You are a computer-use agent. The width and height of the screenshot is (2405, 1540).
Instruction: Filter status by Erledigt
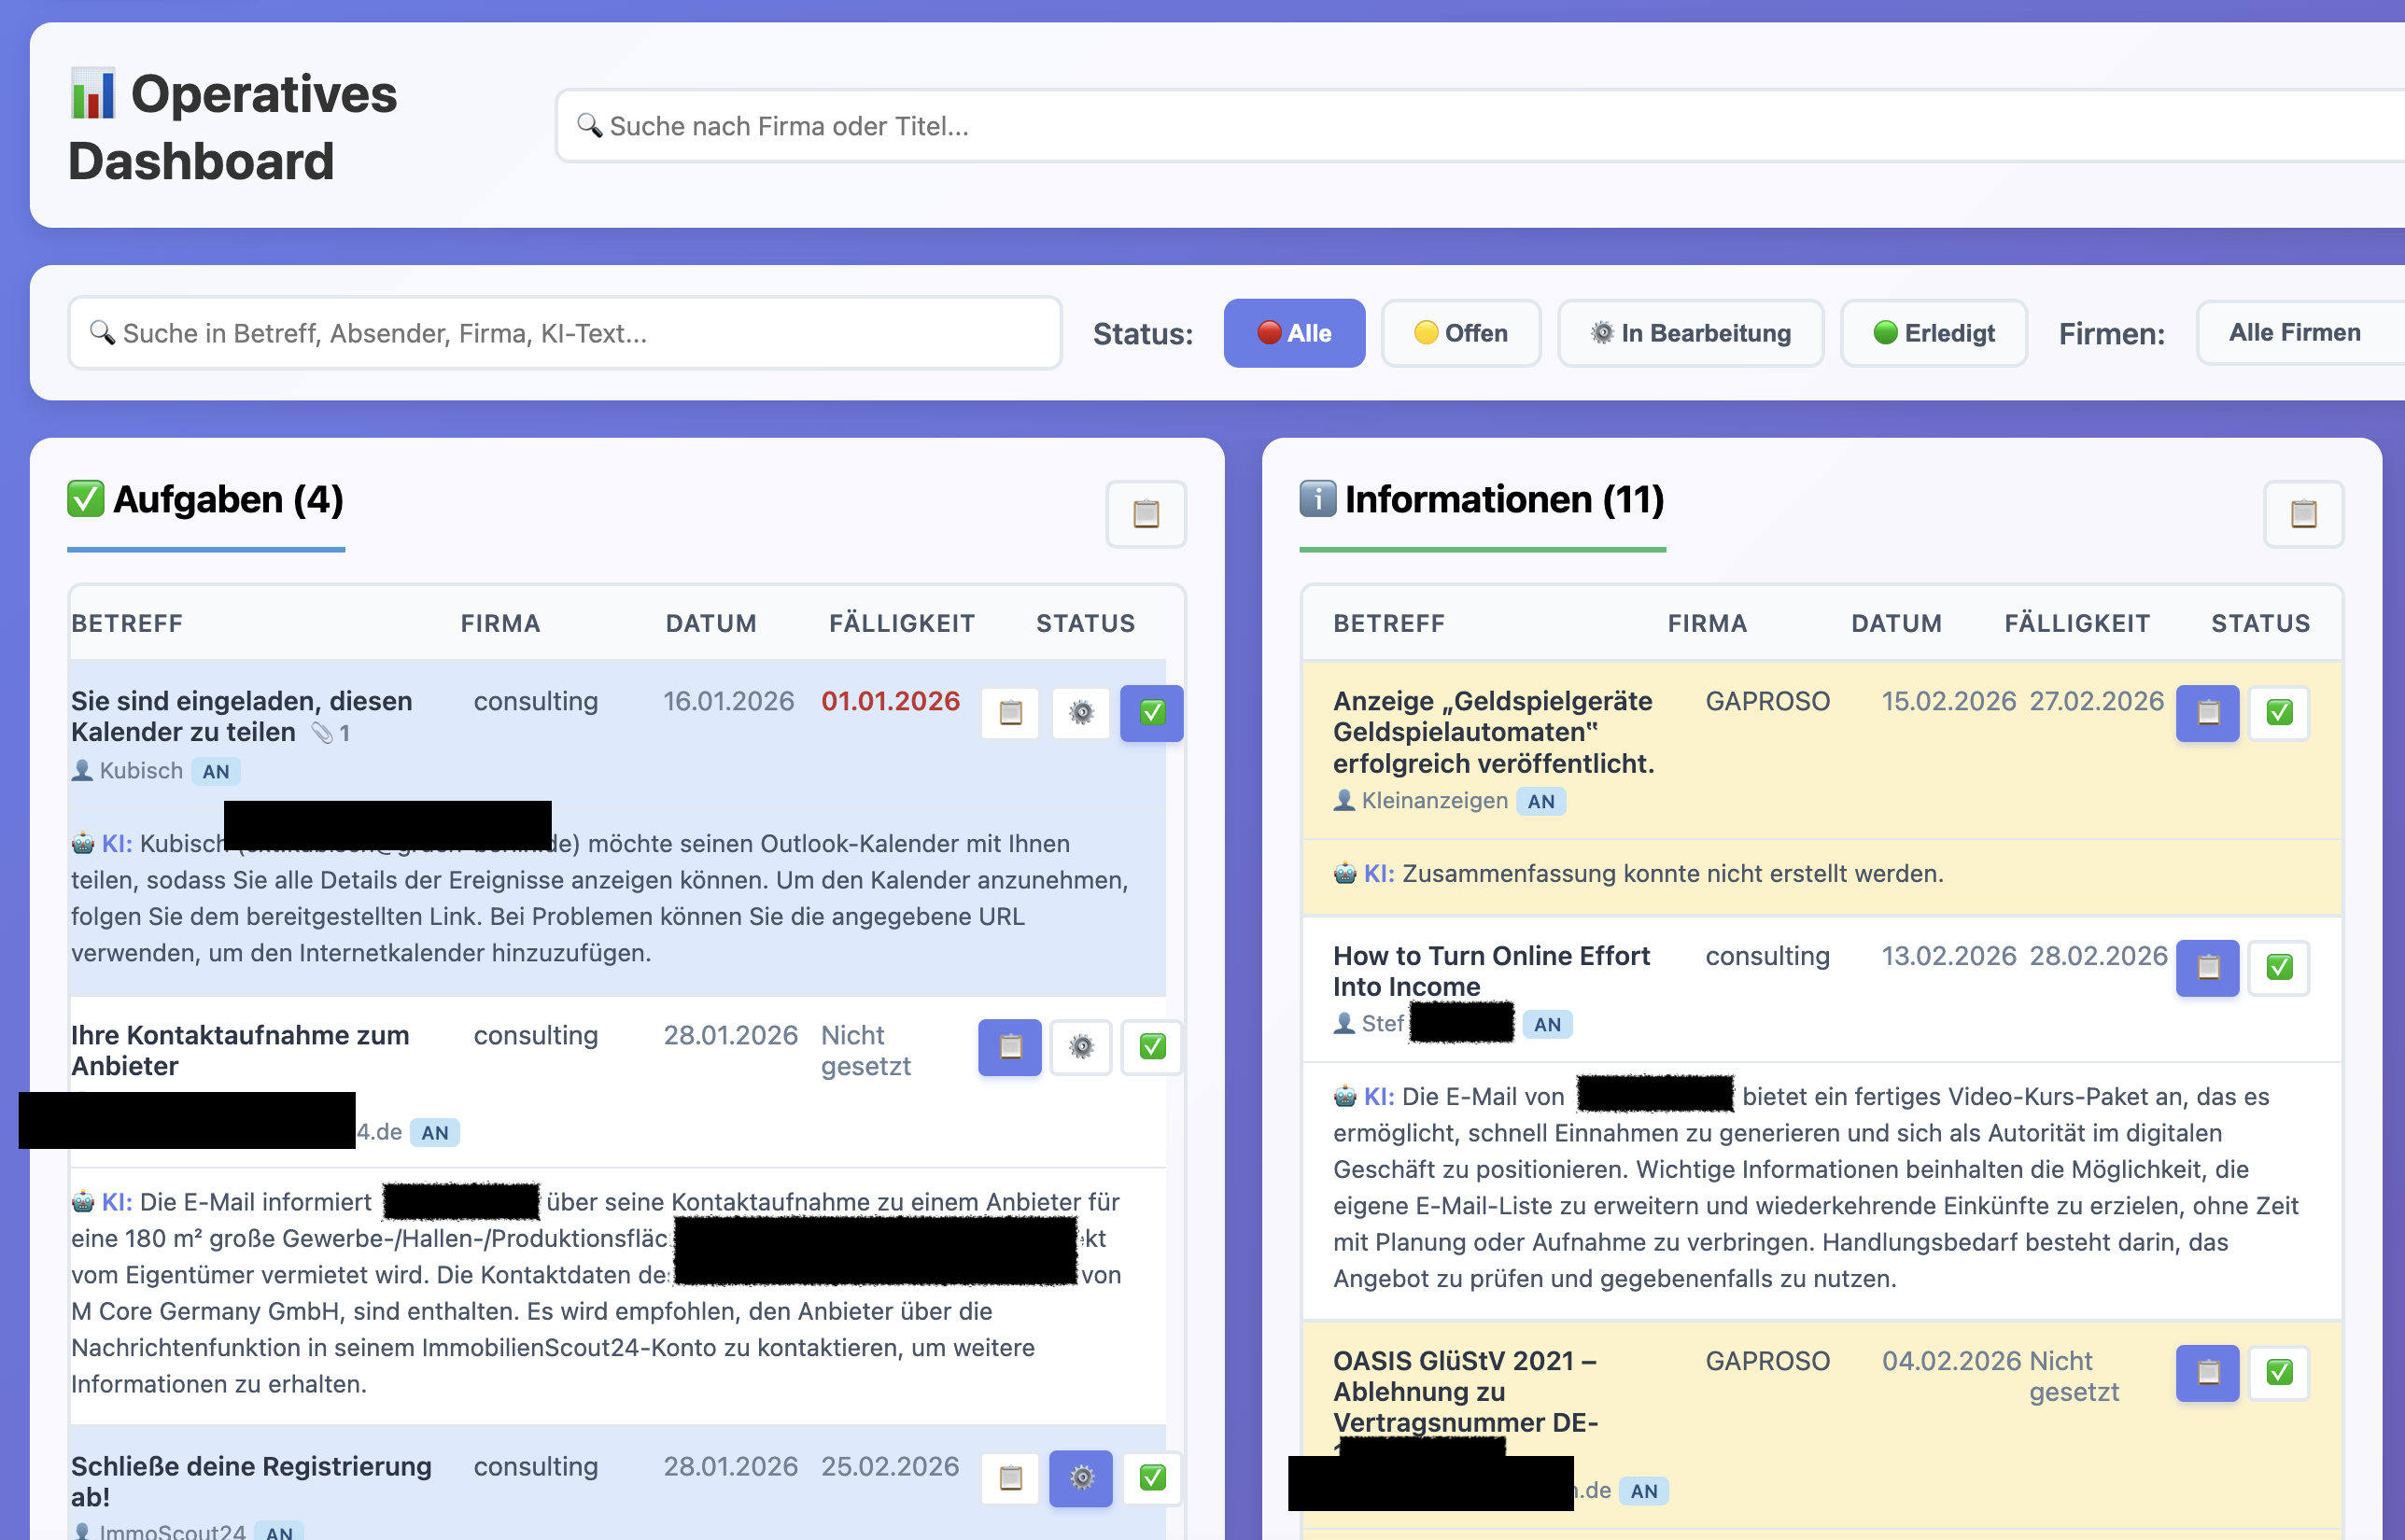coord(1934,333)
